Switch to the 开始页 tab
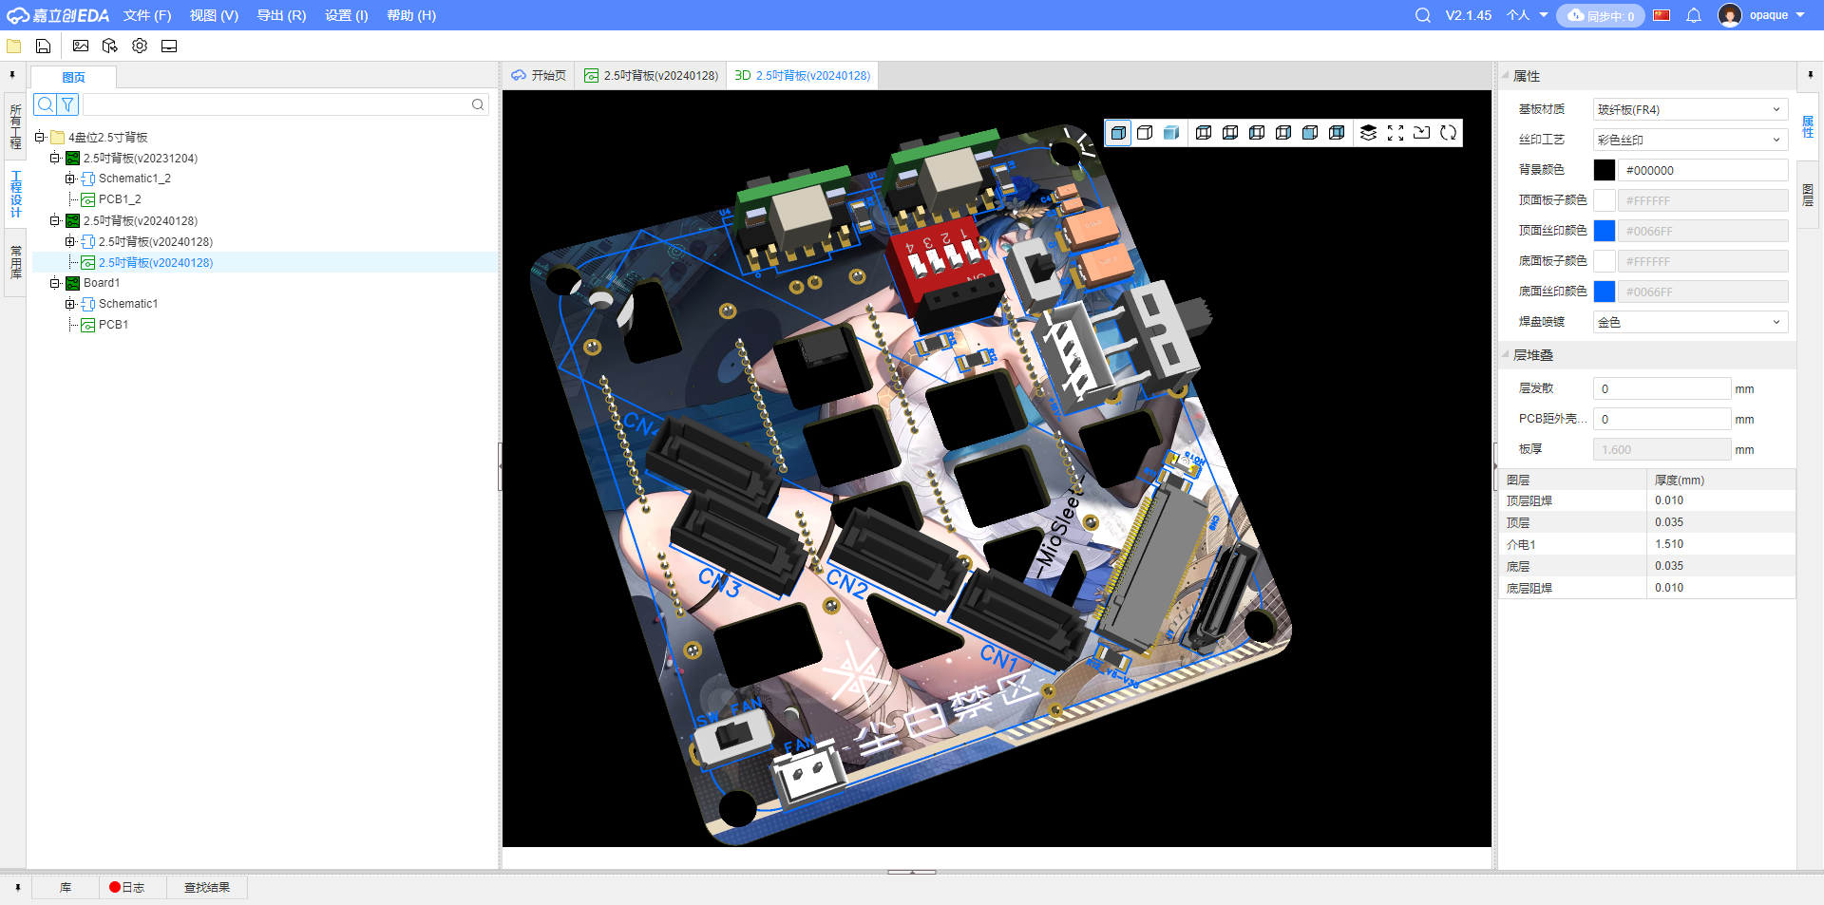1824x905 pixels. [x=539, y=75]
